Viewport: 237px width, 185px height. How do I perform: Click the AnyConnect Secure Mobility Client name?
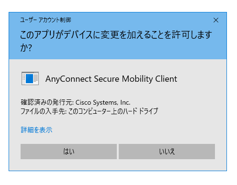click(x=111, y=79)
